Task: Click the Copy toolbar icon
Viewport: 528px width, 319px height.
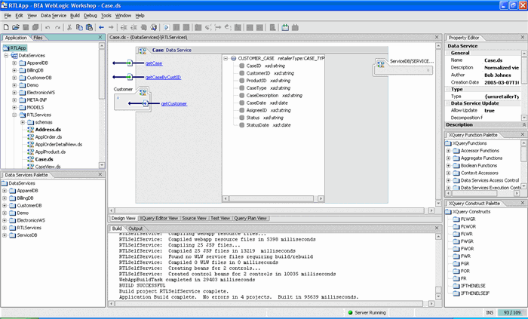Action: (x=79, y=27)
